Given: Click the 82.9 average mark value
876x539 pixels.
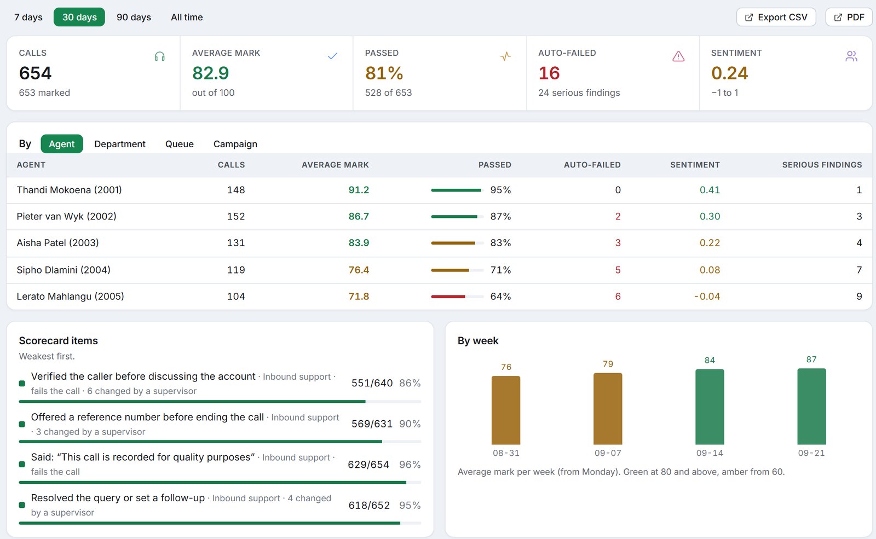Looking at the screenshot, I should coord(211,73).
